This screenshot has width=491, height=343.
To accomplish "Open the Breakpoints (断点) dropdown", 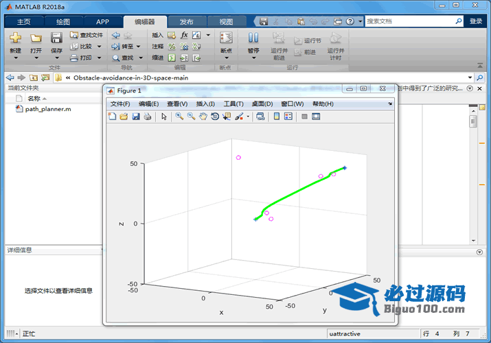I will click(227, 58).
